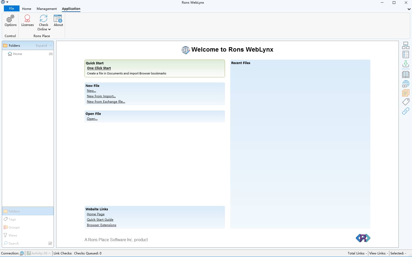The height and width of the screenshot is (257, 412).
Task: Click the '(0)' count beside Home
Action: tap(51, 54)
